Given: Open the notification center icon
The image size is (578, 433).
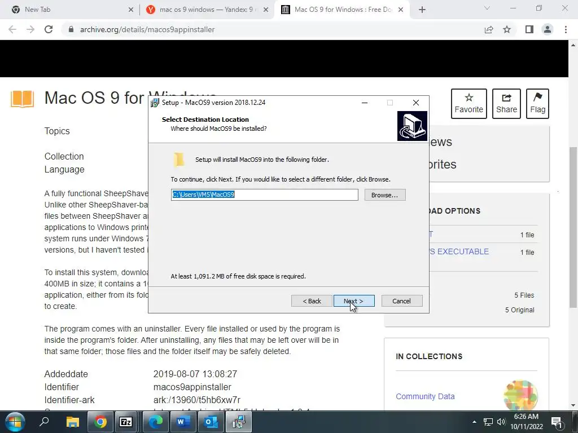Looking at the screenshot, I should (556, 422).
